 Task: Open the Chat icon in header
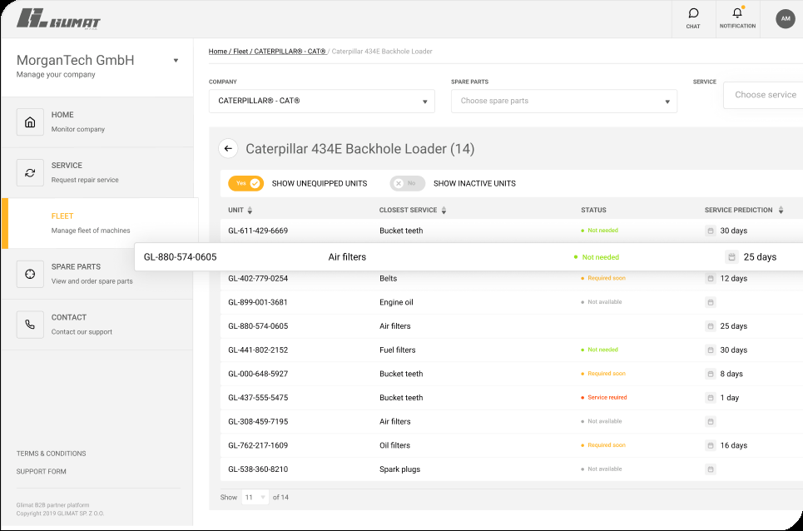coord(693,18)
